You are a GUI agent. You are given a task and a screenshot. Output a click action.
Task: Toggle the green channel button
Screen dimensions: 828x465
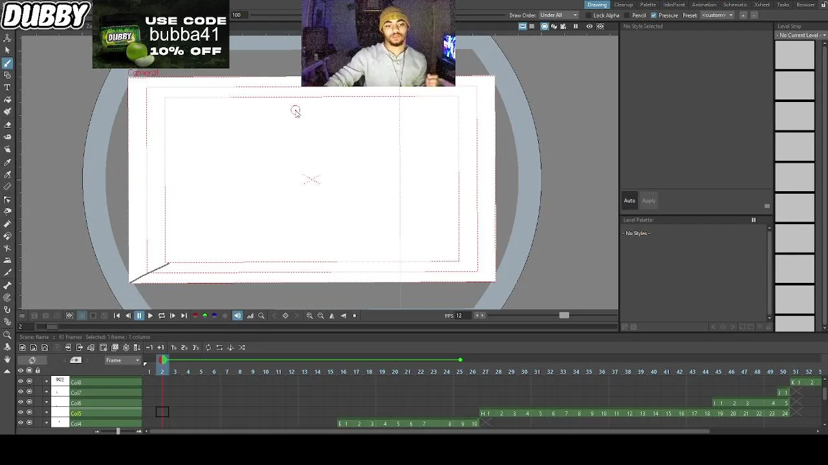tap(205, 316)
